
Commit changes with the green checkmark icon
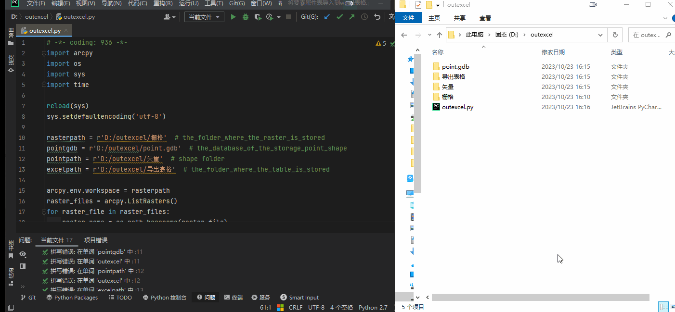339,17
